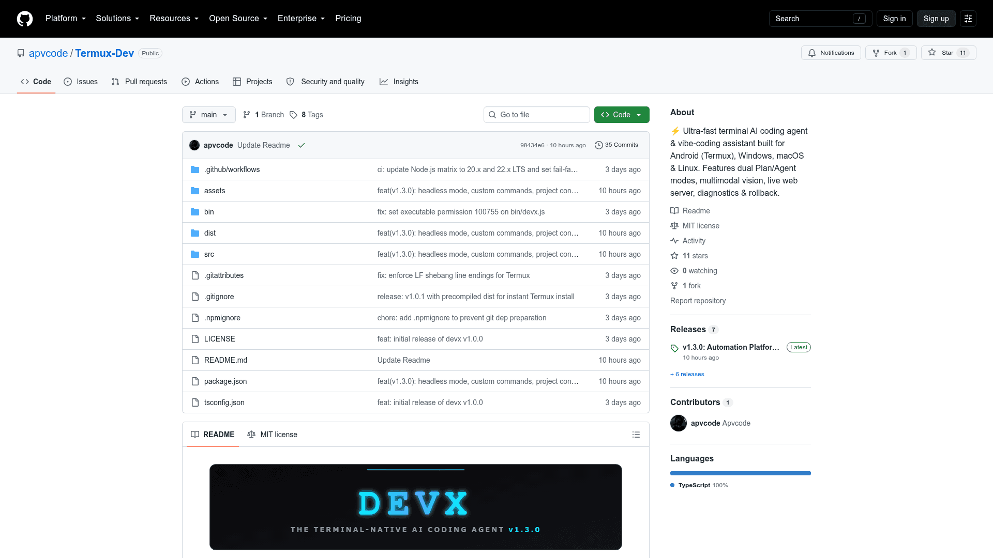Expand the Open Source menu

pyautogui.click(x=238, y=19)
